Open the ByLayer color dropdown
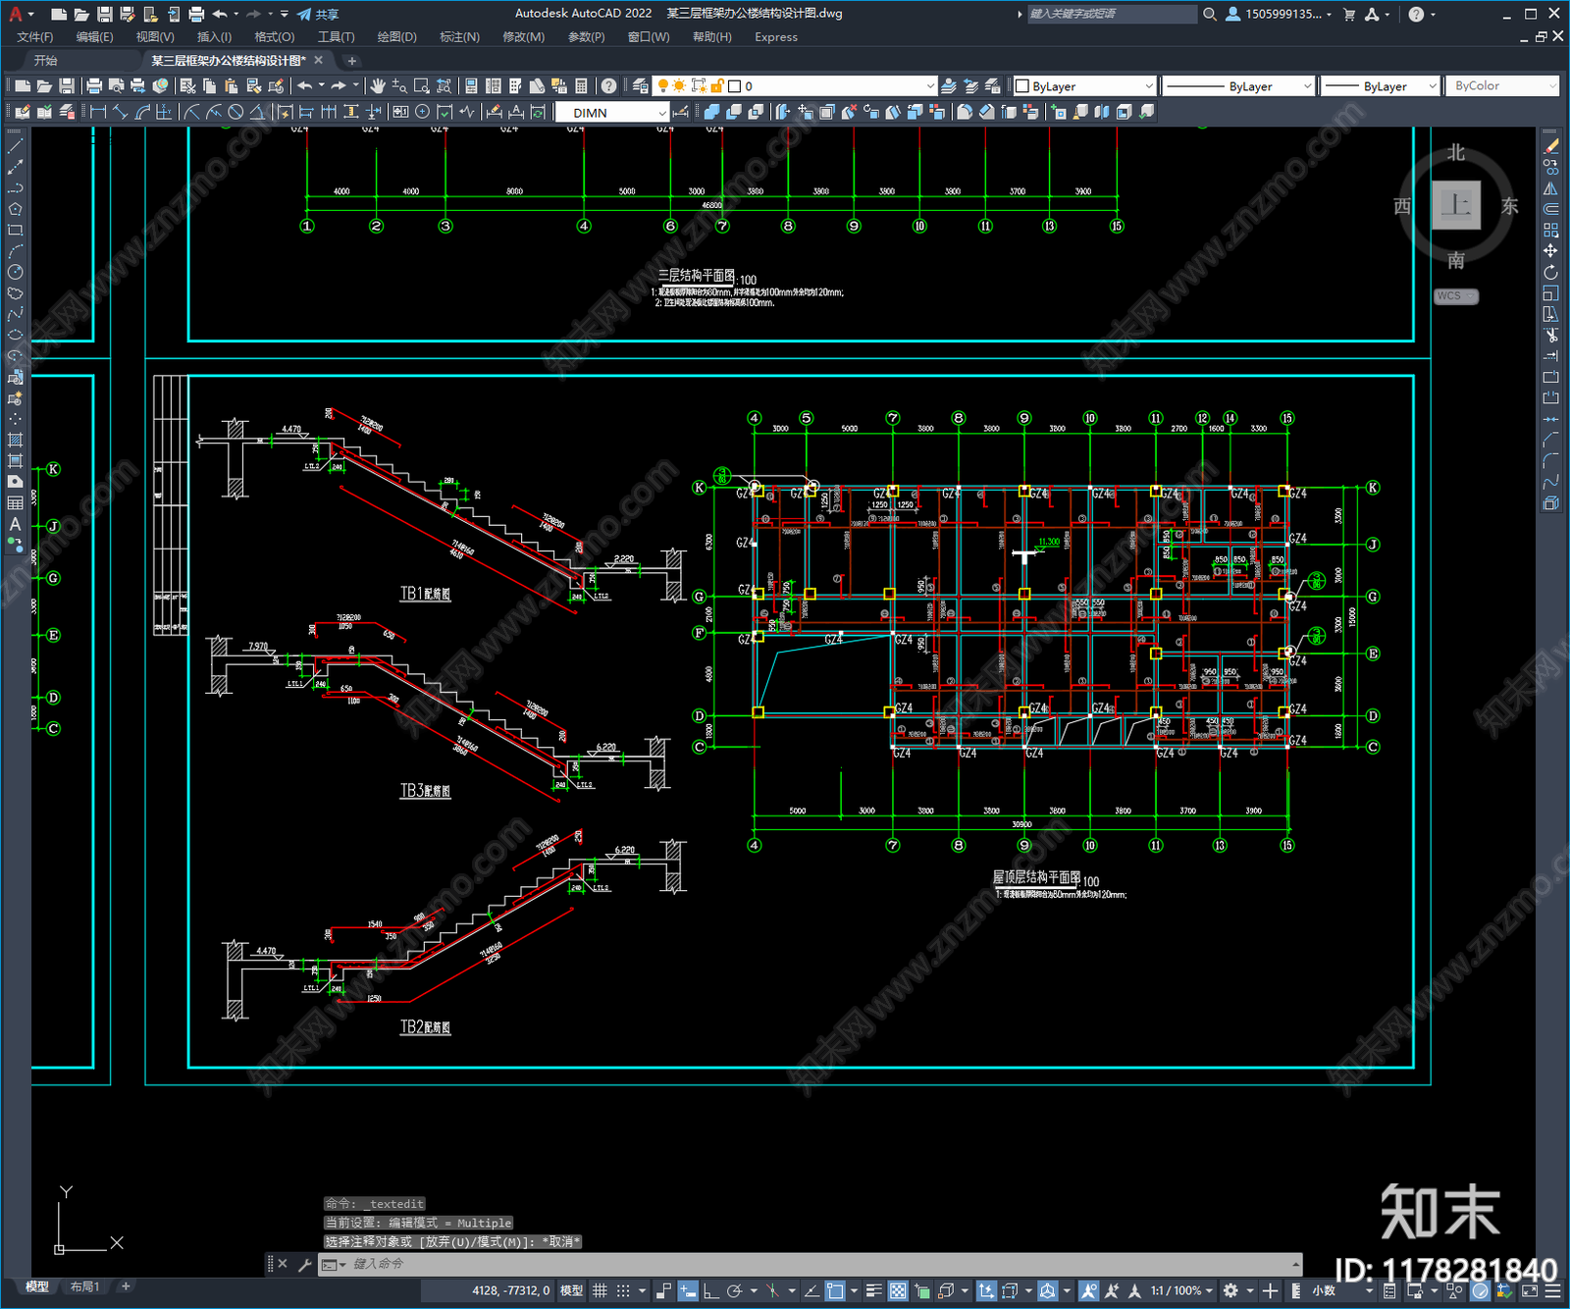The height and width of the screenshot is (1309, 1570). 1084,86
